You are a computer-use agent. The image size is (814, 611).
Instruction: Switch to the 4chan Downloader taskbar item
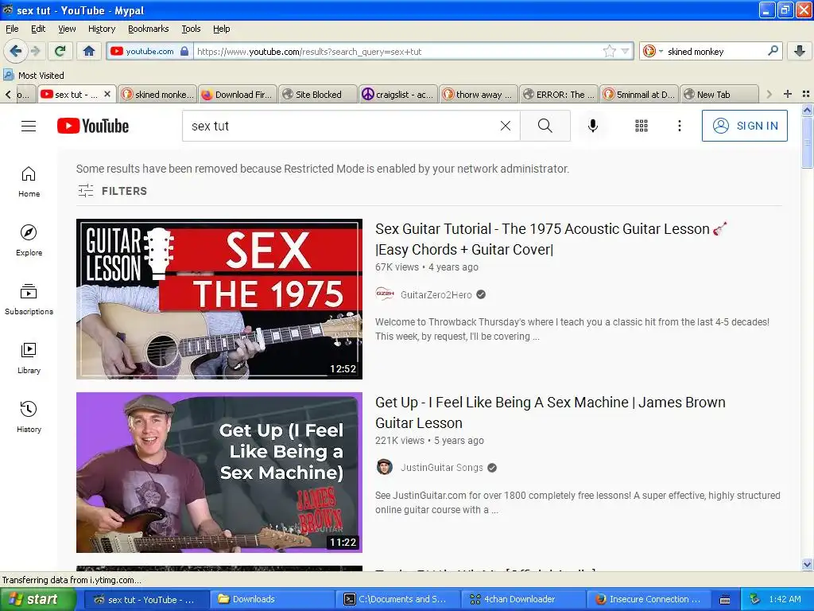[523, 600]
